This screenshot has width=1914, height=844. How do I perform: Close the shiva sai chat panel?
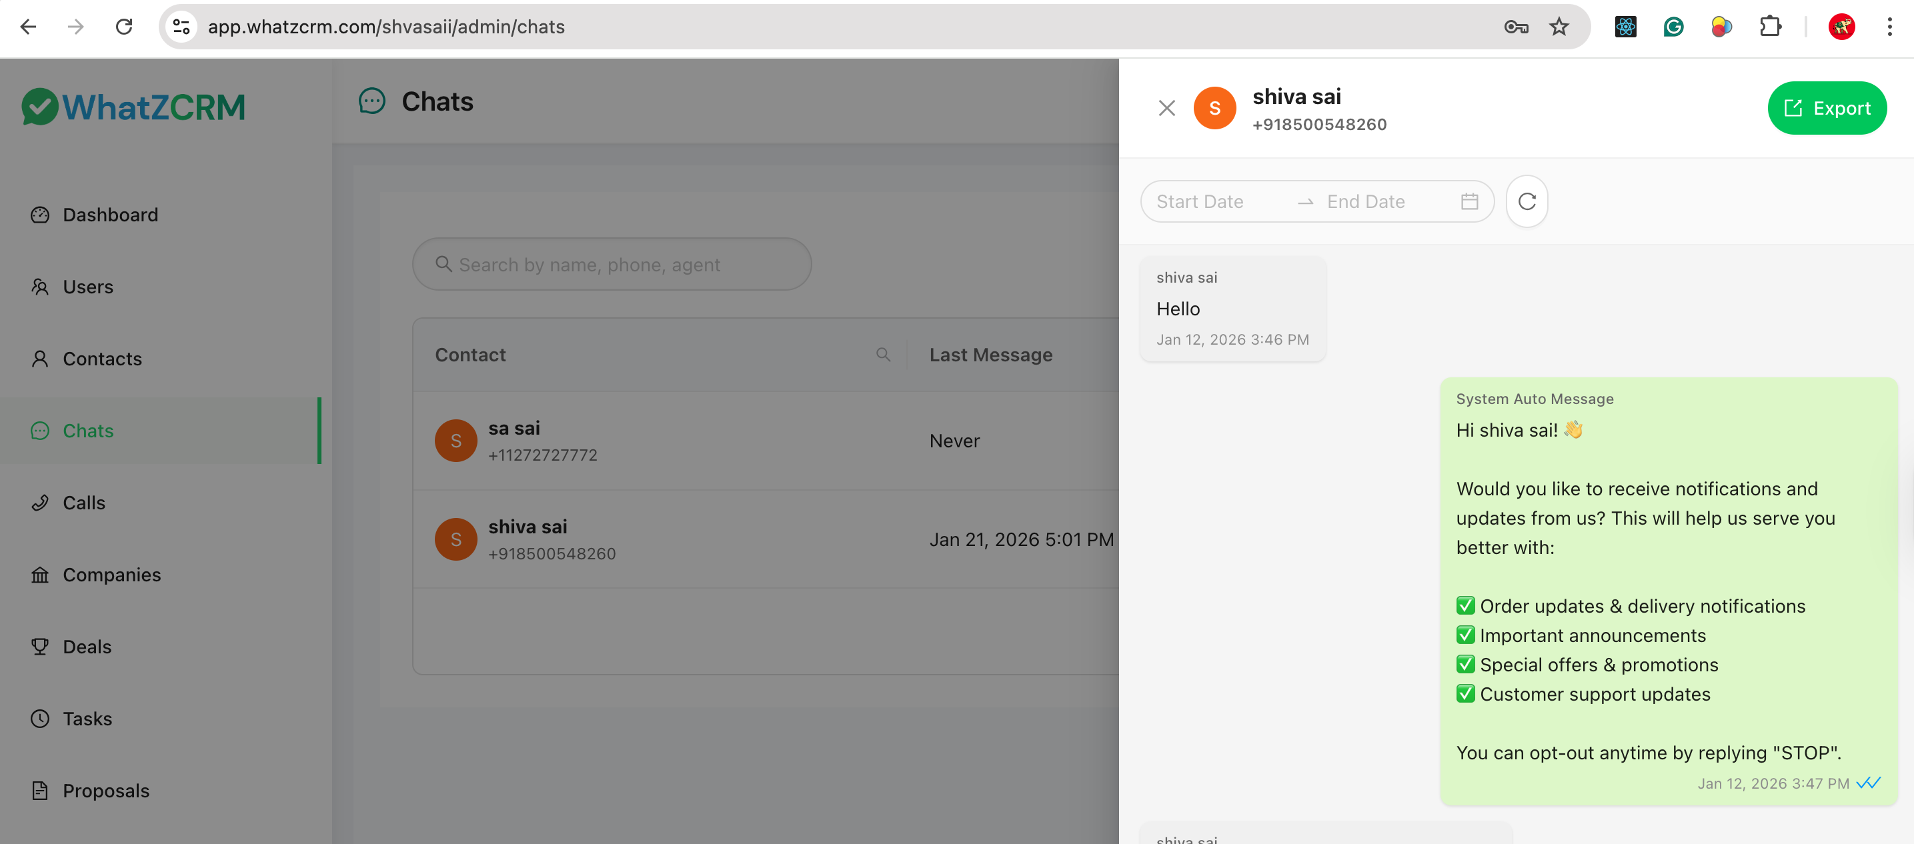(x=1166, y=109)
